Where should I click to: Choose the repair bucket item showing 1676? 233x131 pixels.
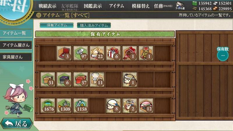tap(48, 106)
